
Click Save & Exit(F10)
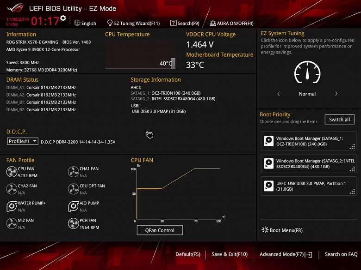point(230,254)
